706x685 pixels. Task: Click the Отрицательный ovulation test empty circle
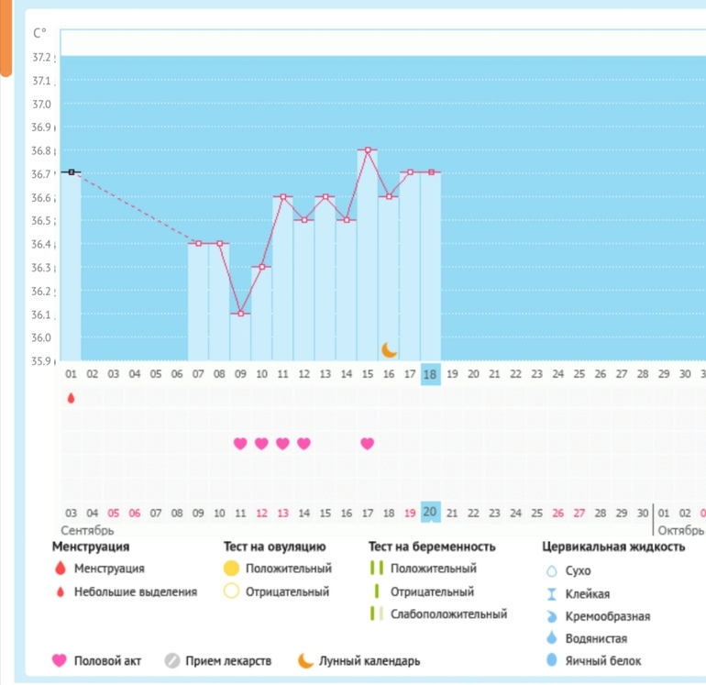tap(231, 591)
